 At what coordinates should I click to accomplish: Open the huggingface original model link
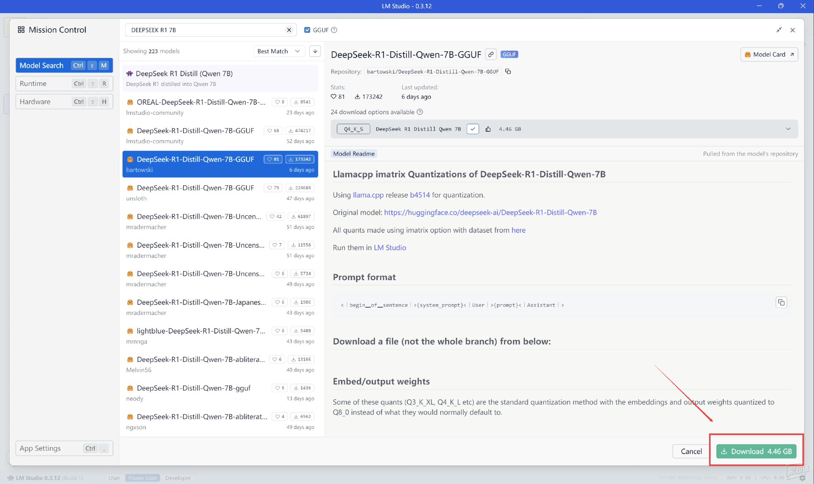click(x=490, y=212)
